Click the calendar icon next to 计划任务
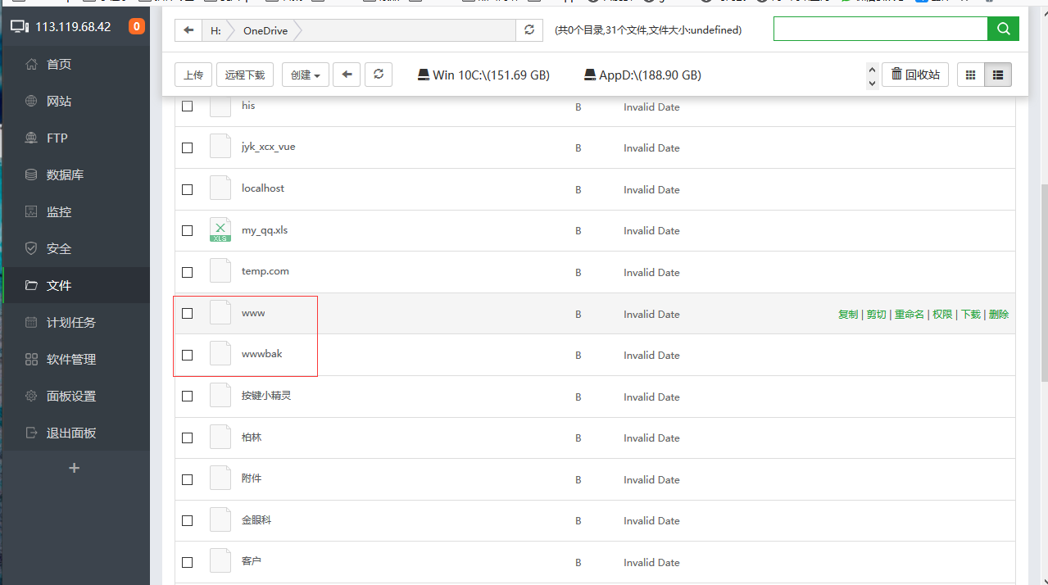 tap(31, 322)
